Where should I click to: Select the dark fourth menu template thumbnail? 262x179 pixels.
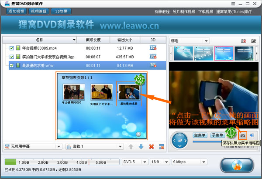tap(244, 53)
